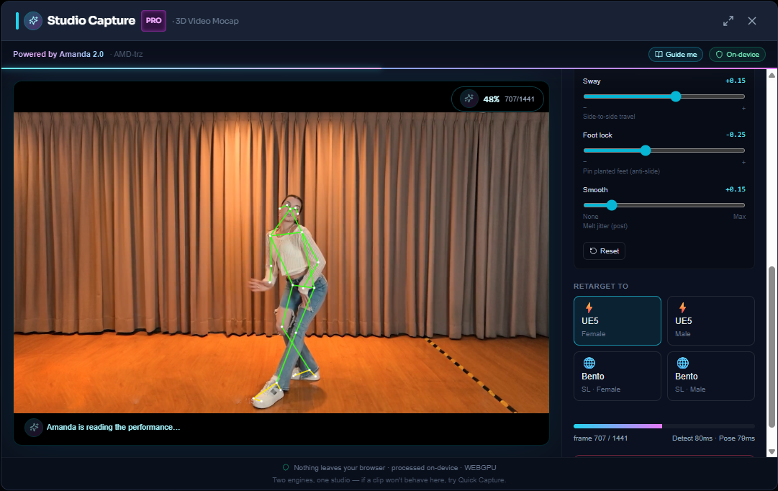Click the shield icon in On-device
The width and height of the screenshot is (778, 491).
pos(719,55)
